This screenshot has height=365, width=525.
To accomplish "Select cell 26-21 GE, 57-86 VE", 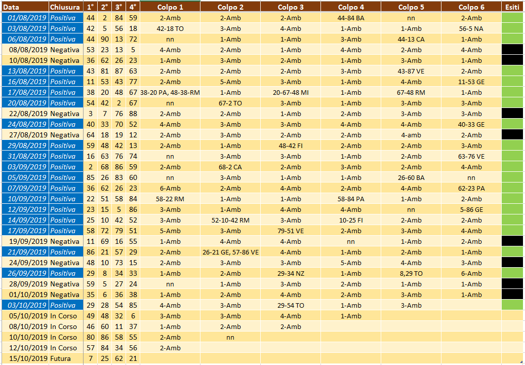I will (x=230, y=252).
